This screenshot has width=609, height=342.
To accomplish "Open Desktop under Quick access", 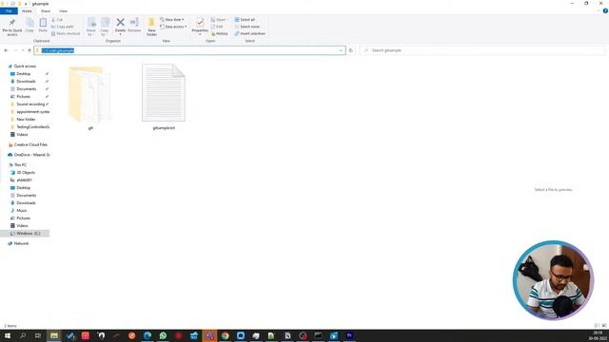I will 23,74.
